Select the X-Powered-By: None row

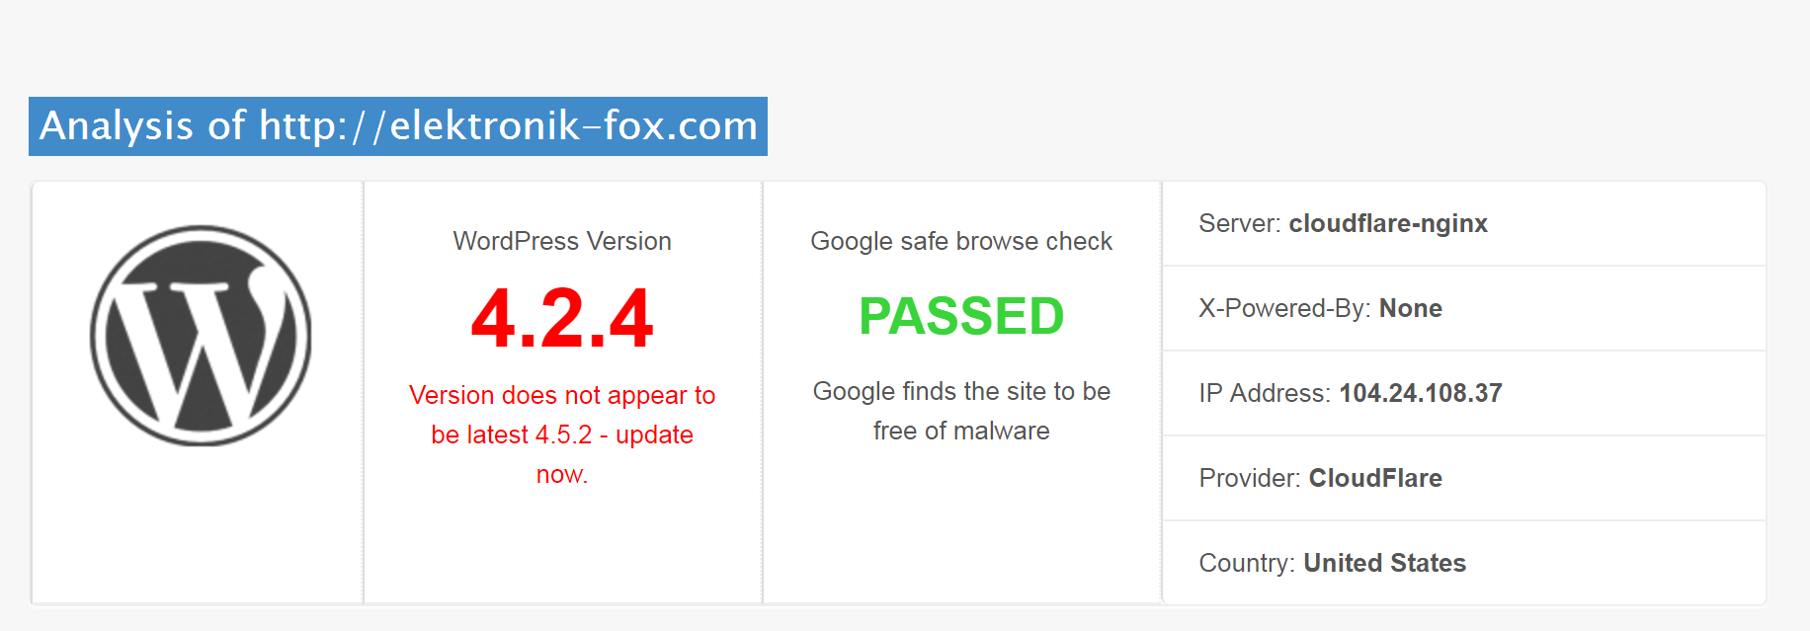pos(1464,308)
